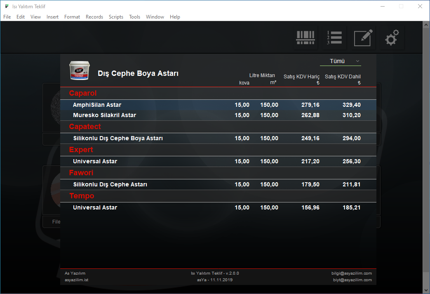Select Silikonlu Dış Cephe Boya Astarı row
Viewport: 430px width, 294px height.
tap(218, 138)
